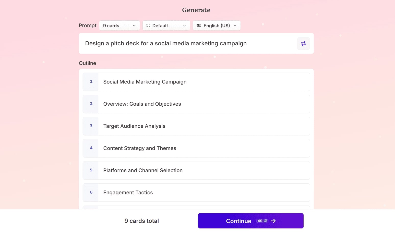Click the number 1 card handle
This screenshot has height=232, width=395.
click(x=91, y=82)
